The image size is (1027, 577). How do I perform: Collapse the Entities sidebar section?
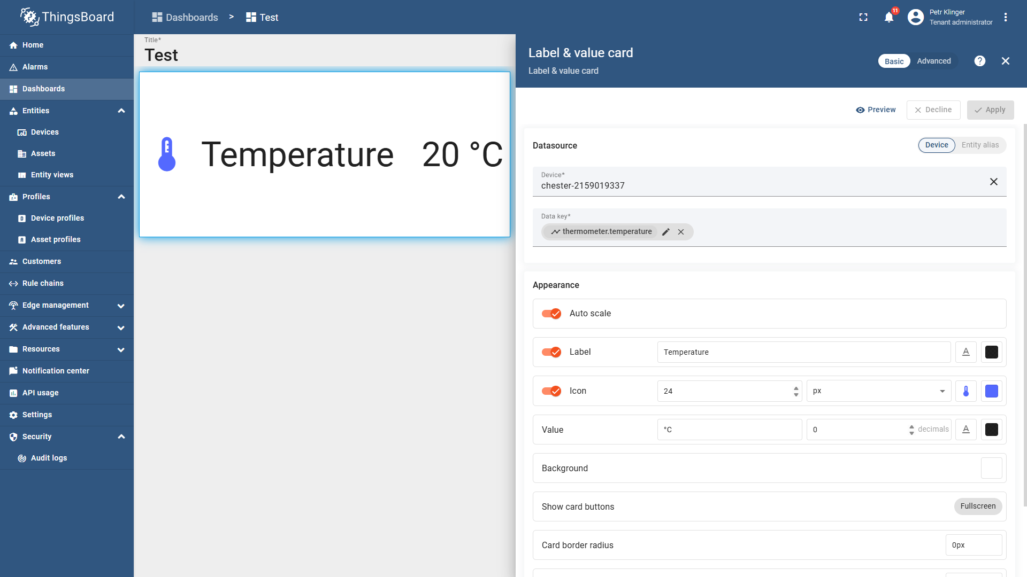point(121,111)
